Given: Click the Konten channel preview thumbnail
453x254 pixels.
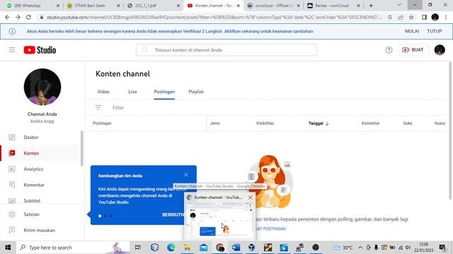Looking at the screenshot, I should coord(219,220).
